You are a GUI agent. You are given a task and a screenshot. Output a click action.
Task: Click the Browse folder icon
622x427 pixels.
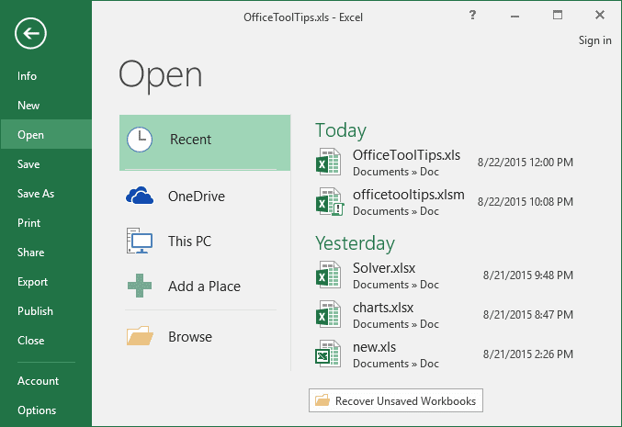click(x=140, y=336)
